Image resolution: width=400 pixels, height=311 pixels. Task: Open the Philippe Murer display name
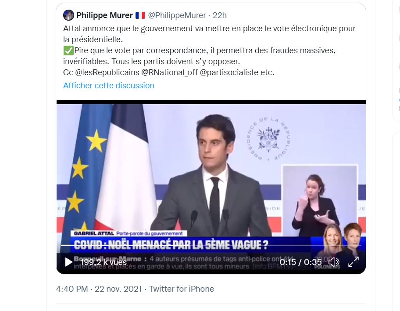(104, 15)
